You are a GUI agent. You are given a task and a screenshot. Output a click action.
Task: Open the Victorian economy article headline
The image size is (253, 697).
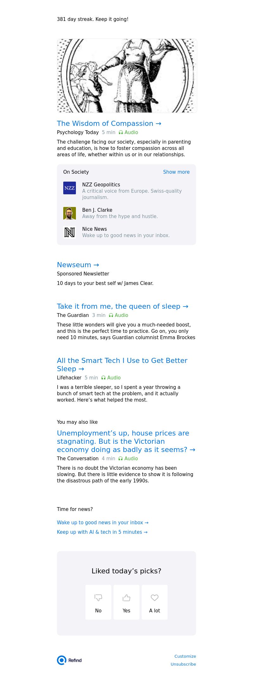pyautogui.click(x=126, y=441)
